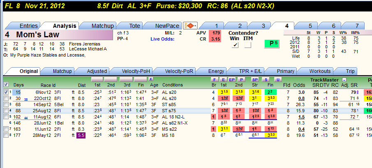
Task: Toggle the ITM contender checkbox
Action: click(248, 45)
